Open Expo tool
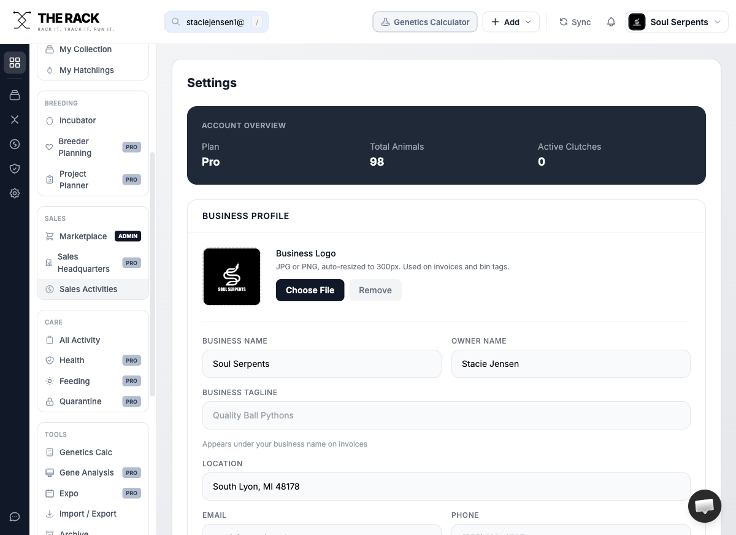 point(93,493)
